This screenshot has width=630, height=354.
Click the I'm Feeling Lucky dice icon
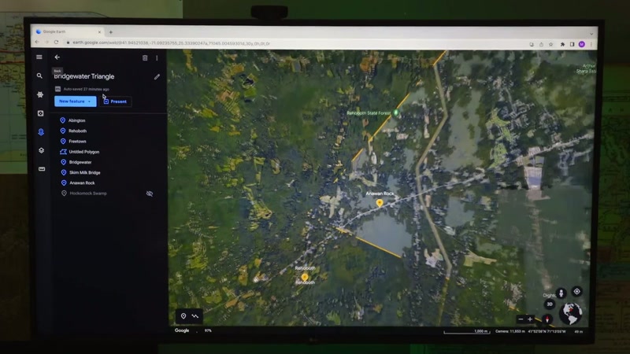coord(41,113)
